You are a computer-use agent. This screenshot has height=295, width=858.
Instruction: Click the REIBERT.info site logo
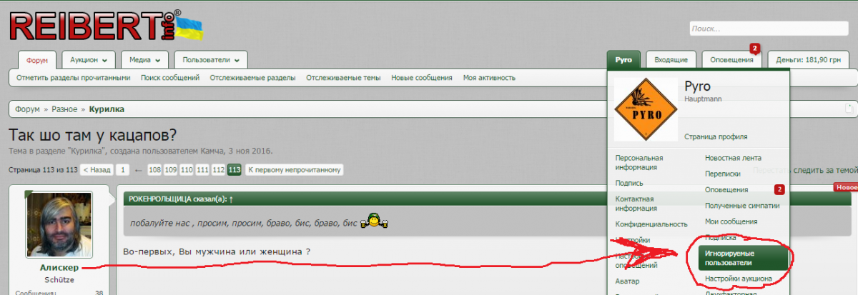coord(106,25)
